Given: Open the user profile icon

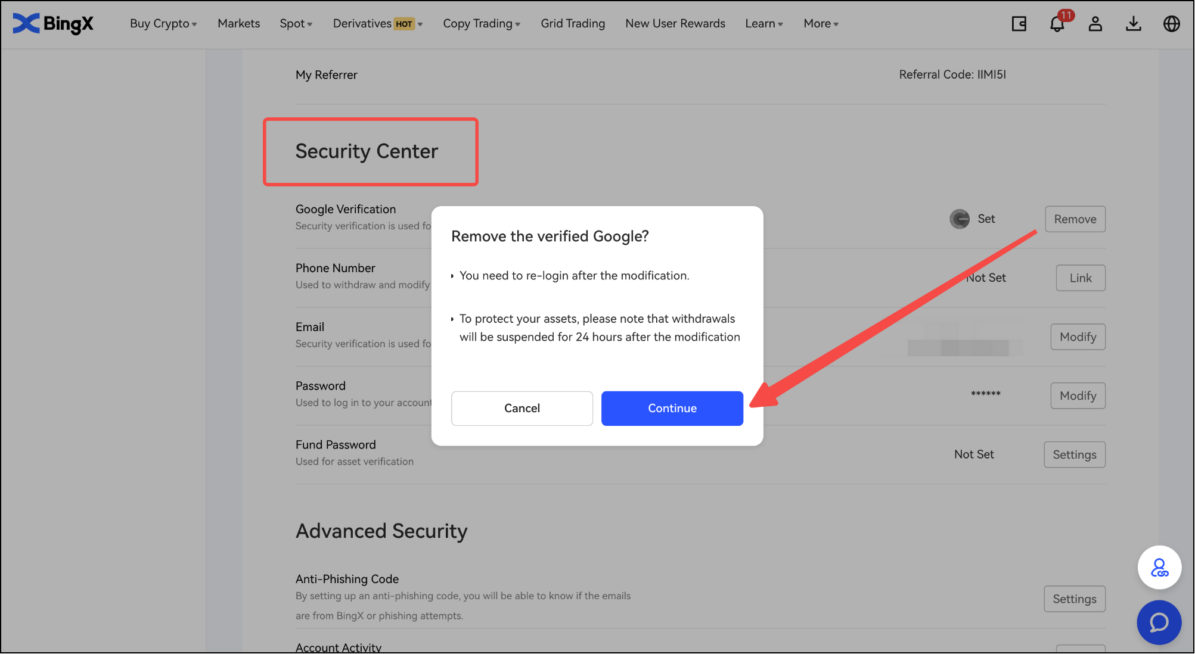Looking at the screenshot, I should tap(1095, 24).
